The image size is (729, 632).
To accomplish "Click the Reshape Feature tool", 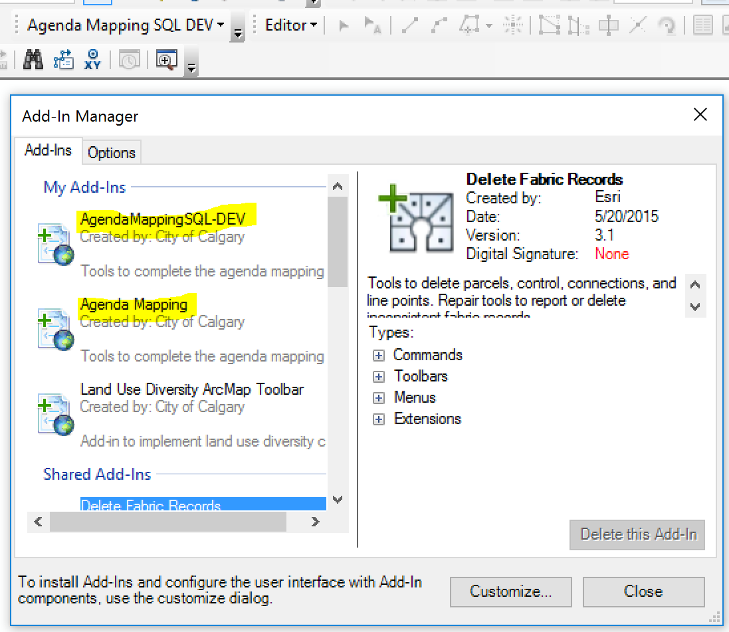I will (x=578, y=25).
